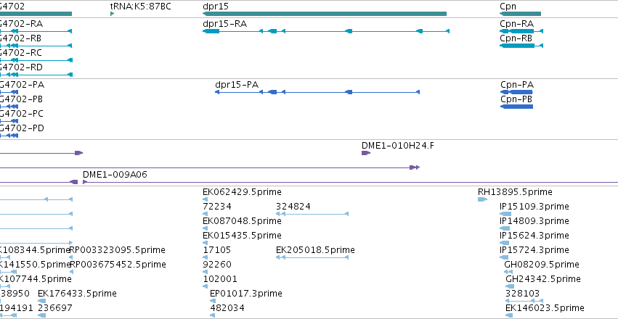
Task: Select the tRNA:K5:87BC gene arrow
Action: (113, 14)
